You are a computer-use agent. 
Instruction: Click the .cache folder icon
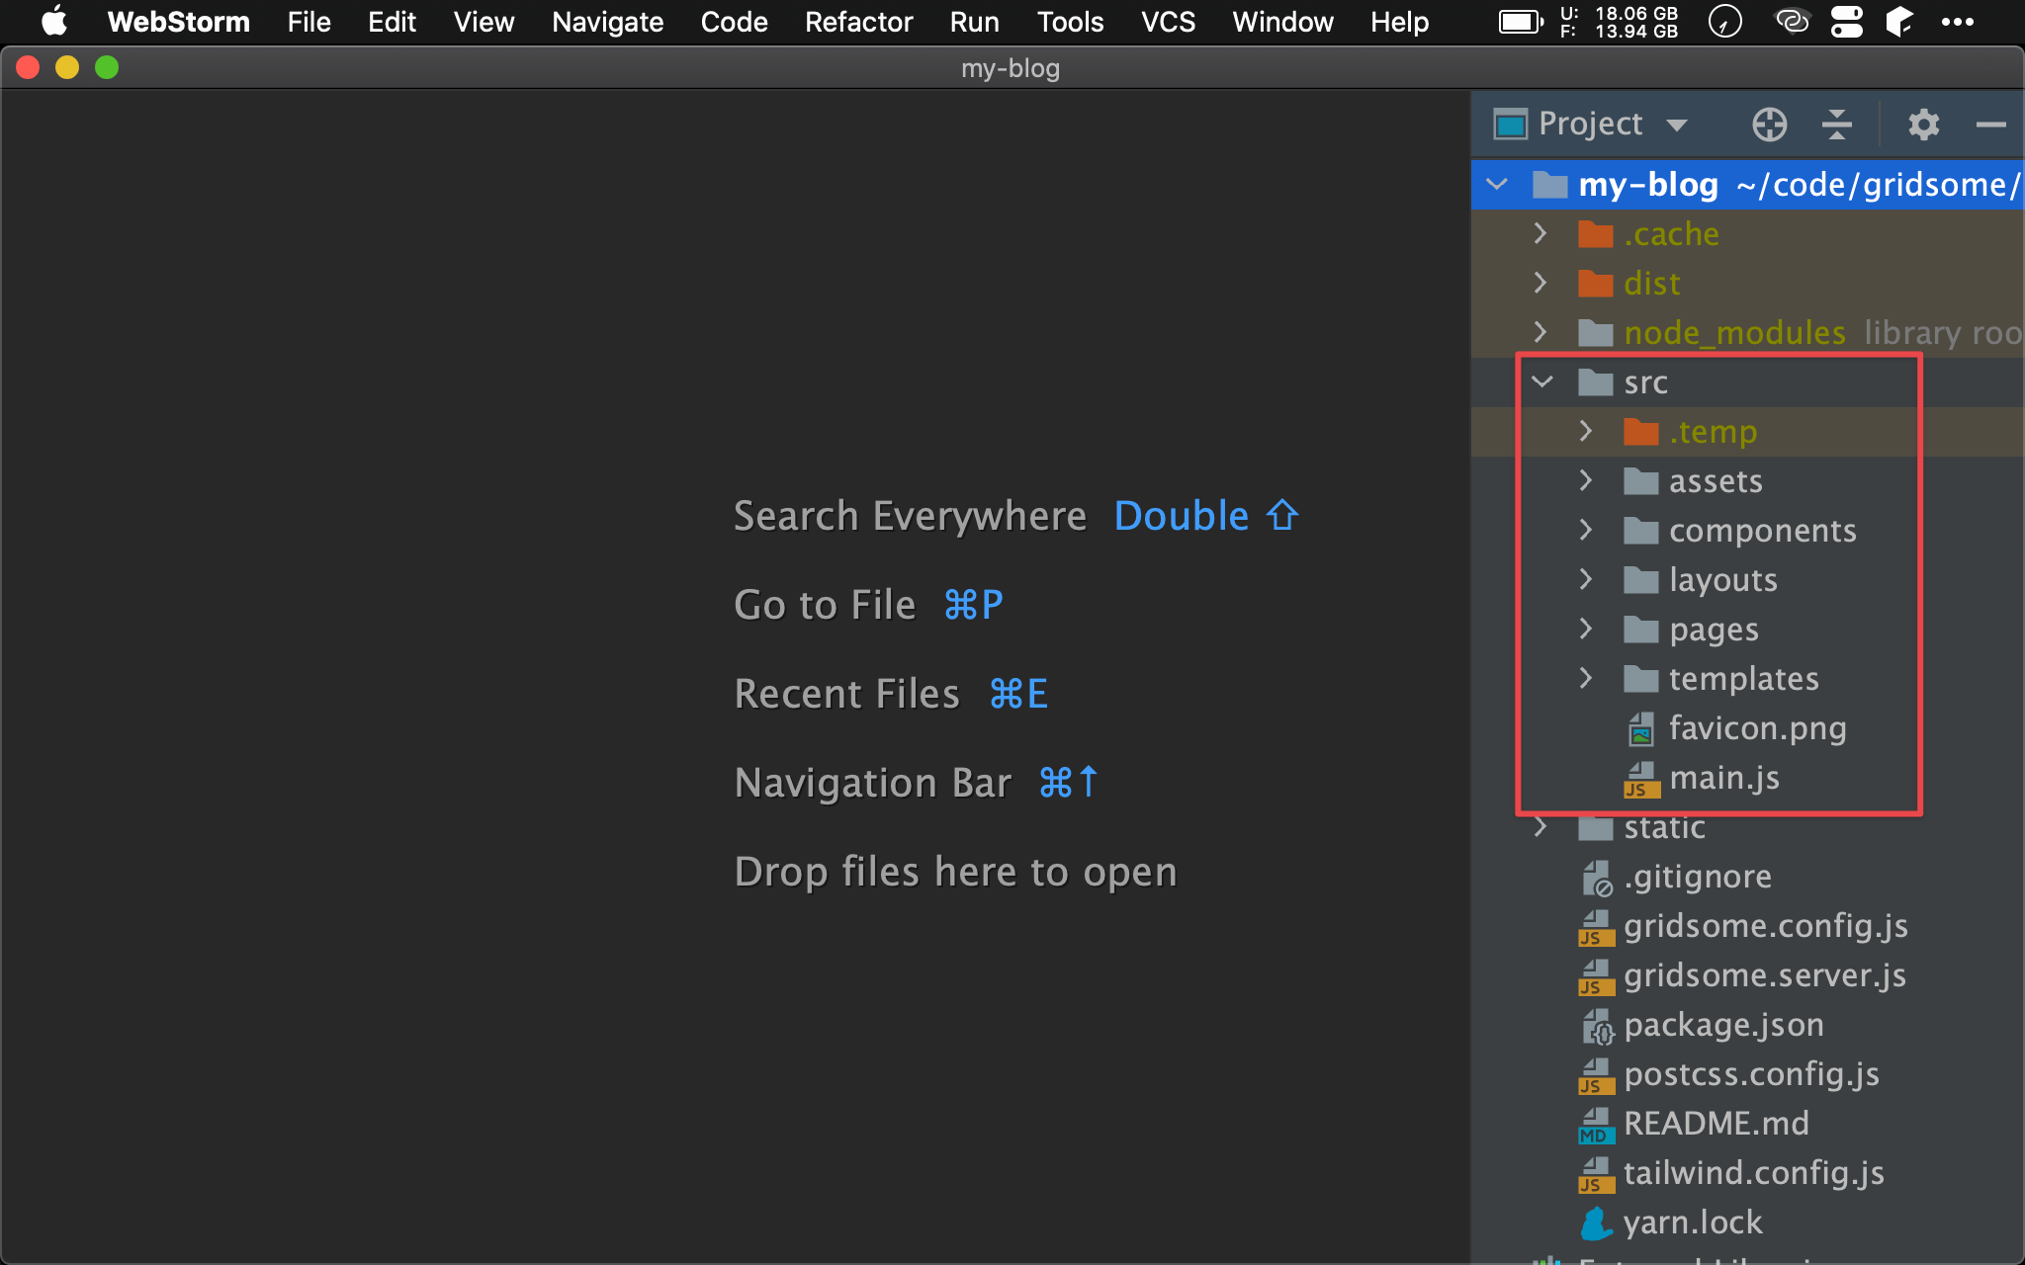(1595, 234)
